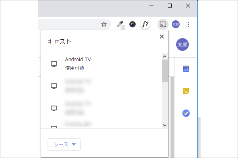Open the eyedropper color picker extension
Image resolution: width=238 pixels, height=158 pixels.
tap(120, 24)
